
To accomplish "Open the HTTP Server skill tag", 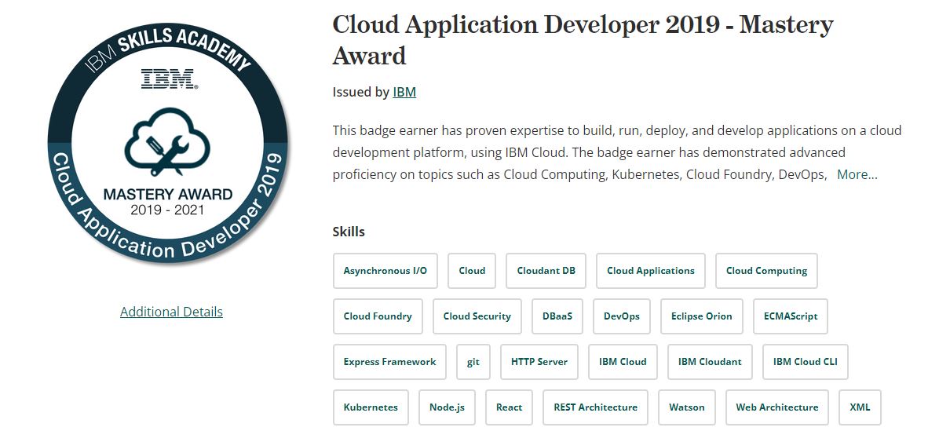I will (539, 362).
